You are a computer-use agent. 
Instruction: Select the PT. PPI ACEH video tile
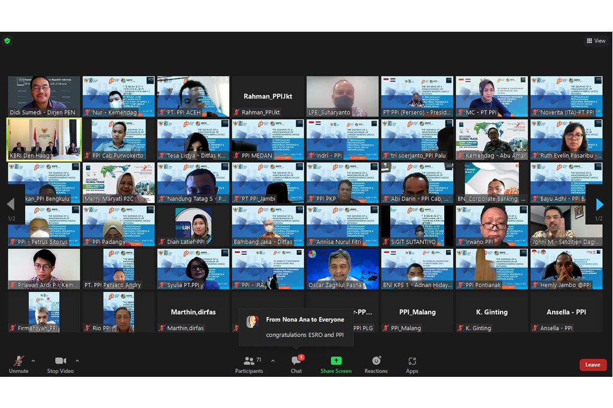[193, 96]
